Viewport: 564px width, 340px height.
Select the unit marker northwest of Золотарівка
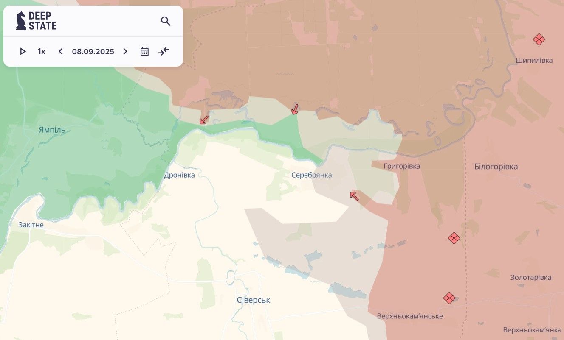coord(454,238)
